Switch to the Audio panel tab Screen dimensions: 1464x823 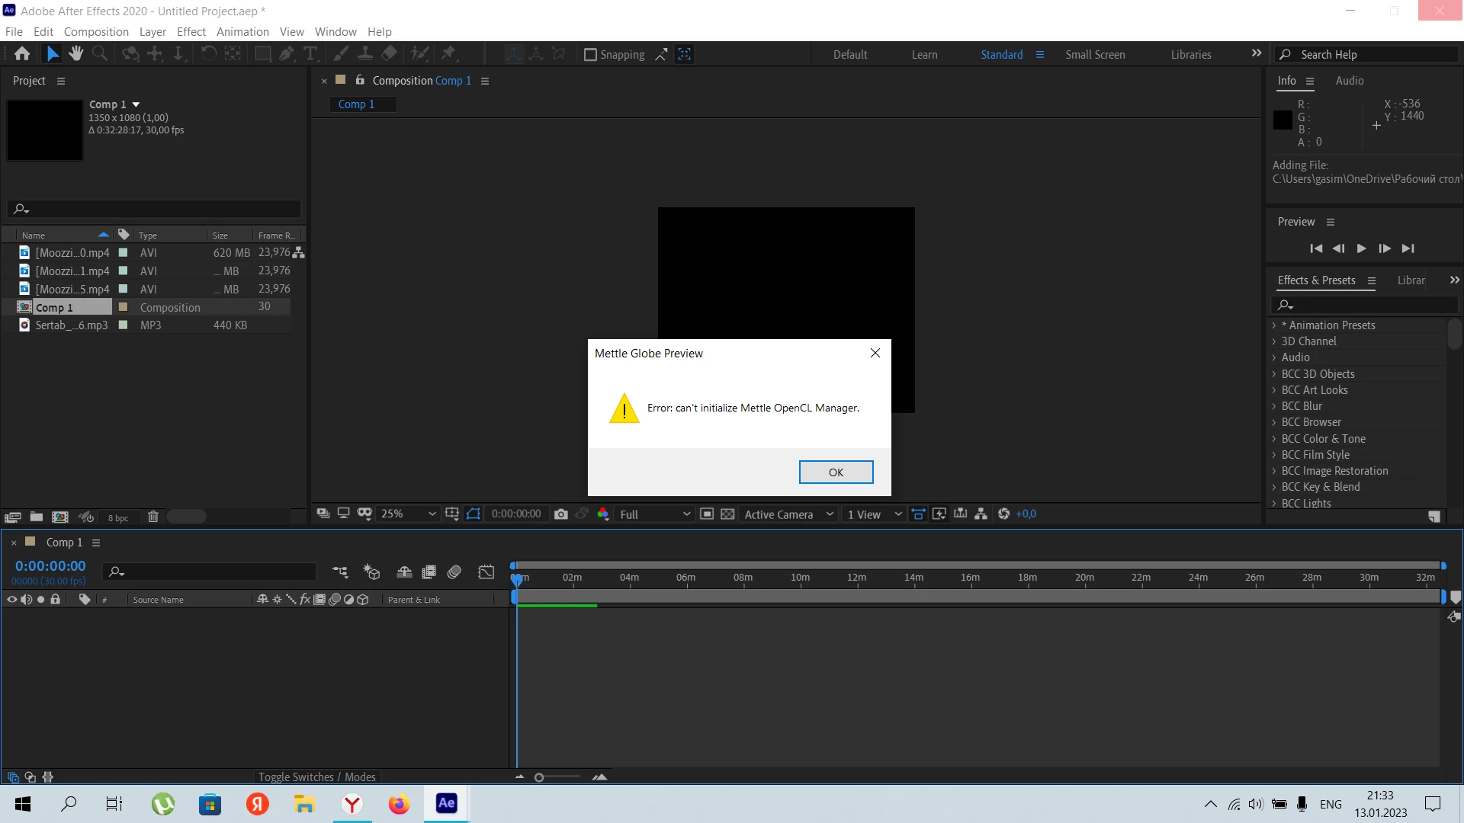pyautogui.click(x=1349, y=81)
